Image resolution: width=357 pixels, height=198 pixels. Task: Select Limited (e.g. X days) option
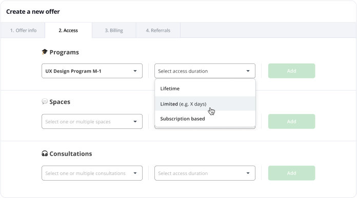click(205, 104)
